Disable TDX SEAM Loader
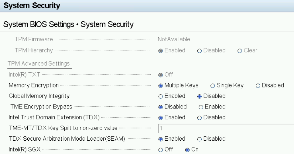Image resolution: width=294 pixels, height=154 pixels. (x=200, y=139)
